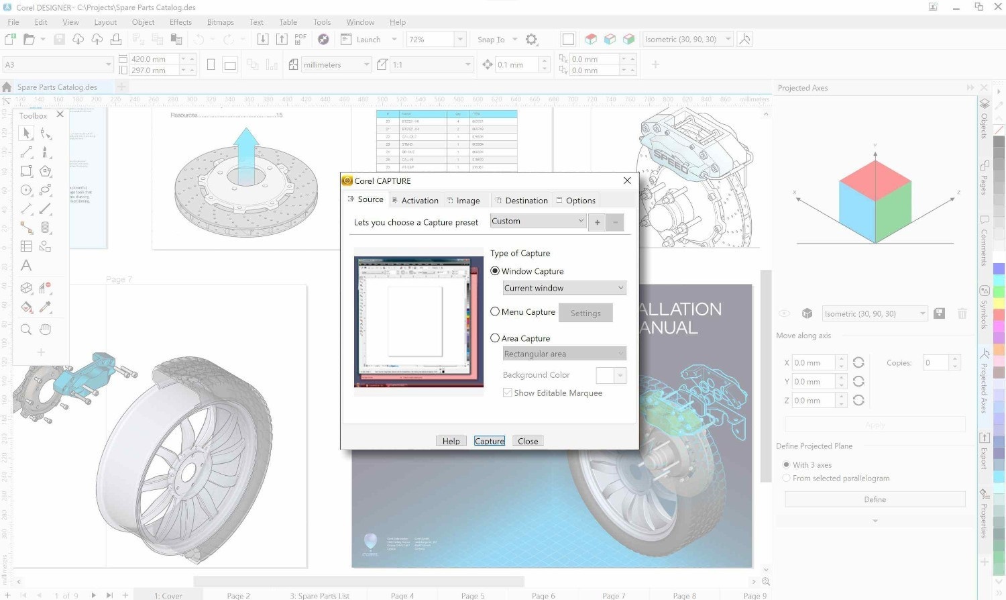Click the capture preview thumbnail
Screen dimensions: 1006x600
click(x=418, y=322)
